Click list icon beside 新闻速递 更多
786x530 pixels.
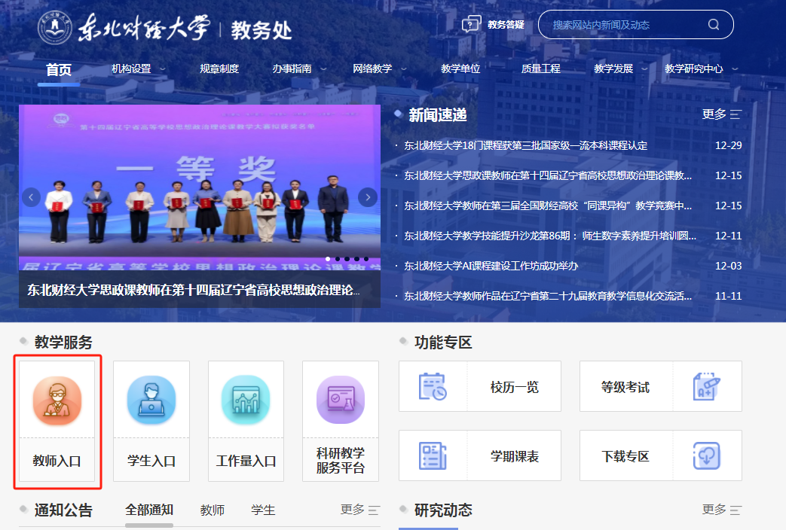click(x=736, y=114)
